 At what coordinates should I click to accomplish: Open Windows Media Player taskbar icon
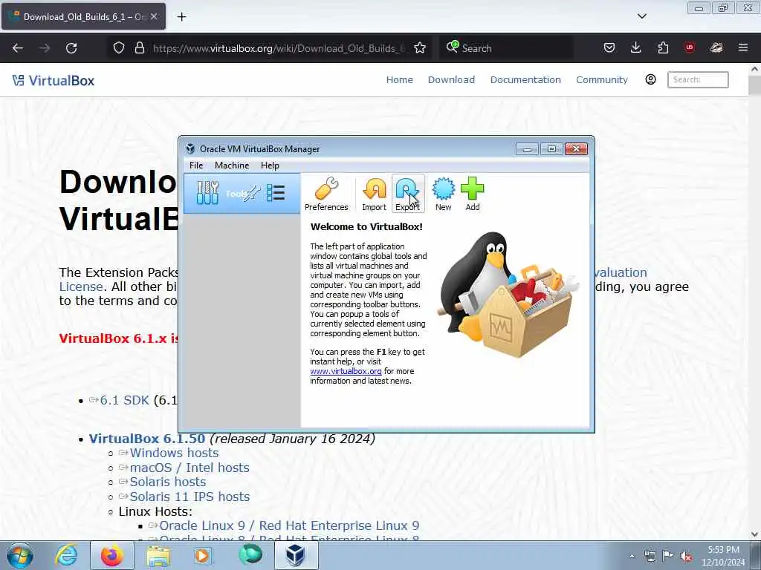tap(204, 555)
